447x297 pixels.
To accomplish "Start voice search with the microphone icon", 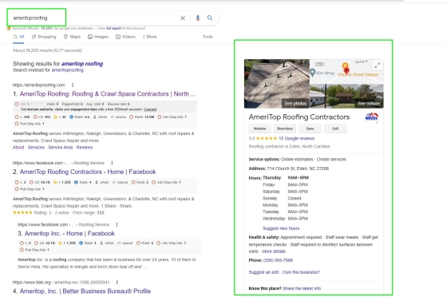I will [198, 18].
